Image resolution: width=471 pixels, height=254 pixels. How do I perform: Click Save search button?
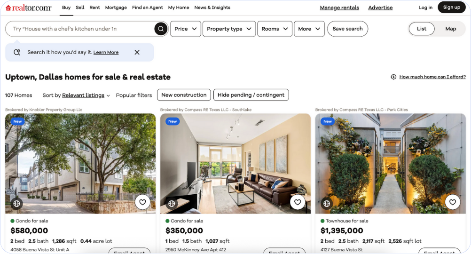(347, 29)
